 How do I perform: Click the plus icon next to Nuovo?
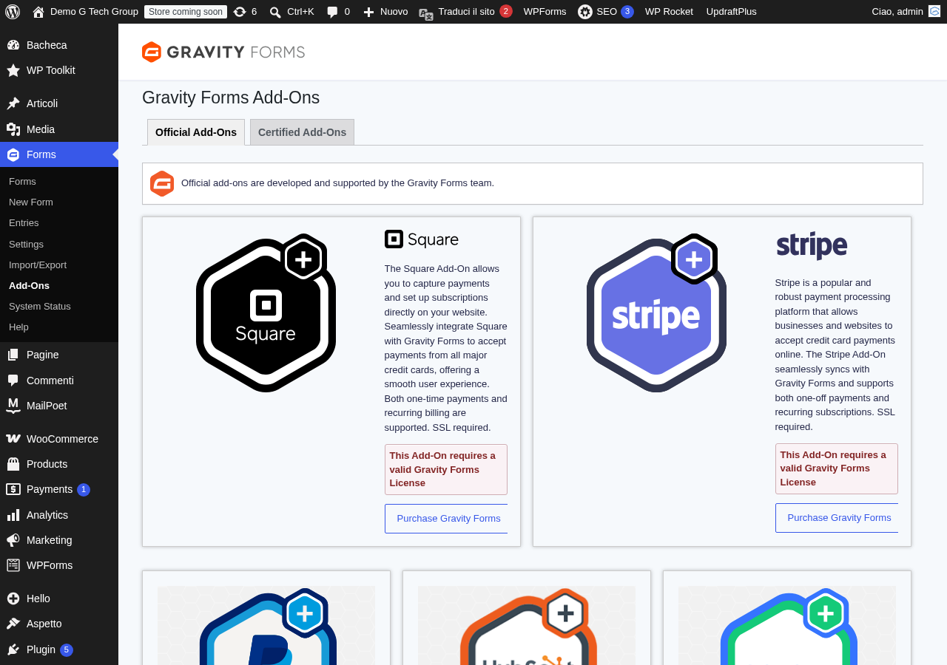coord(368,12)
